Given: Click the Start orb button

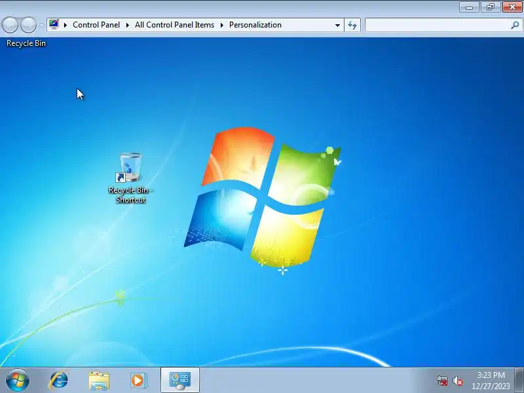Looking at the screenshot, I should point(18,380).
